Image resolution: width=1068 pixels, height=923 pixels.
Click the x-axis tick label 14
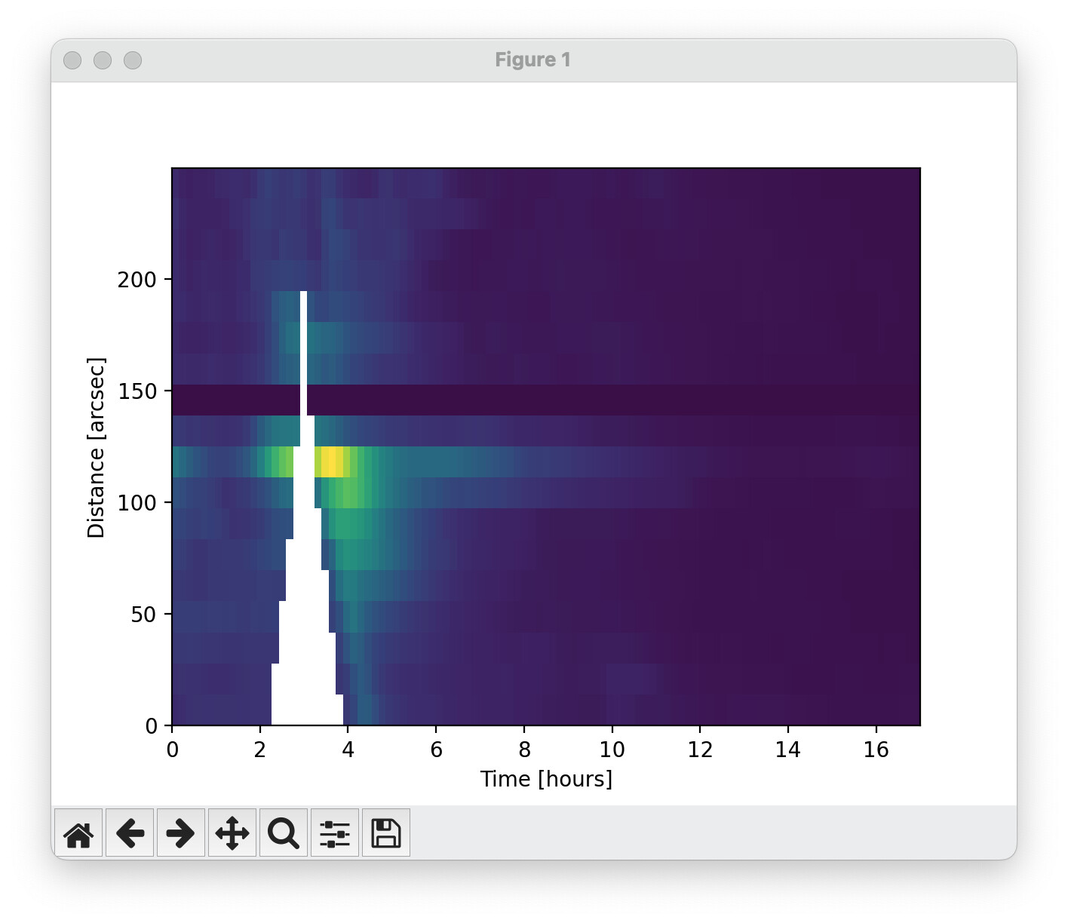[788, 750]
